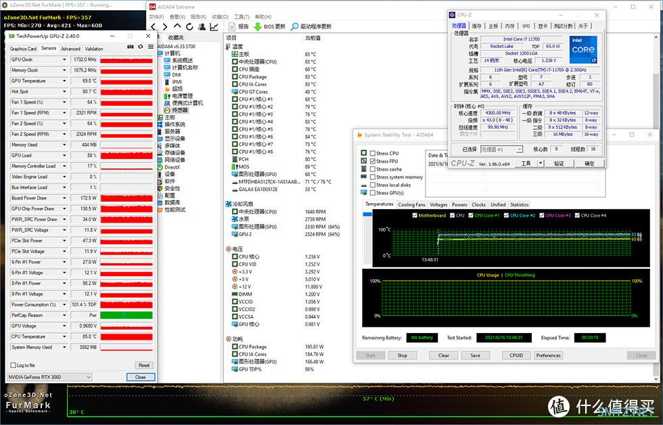Open AIDA64 graph chart toolbar icon

(214, 26)
